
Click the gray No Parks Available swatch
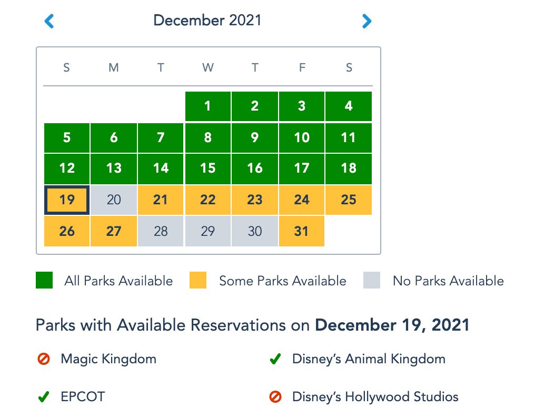(372, 281)
